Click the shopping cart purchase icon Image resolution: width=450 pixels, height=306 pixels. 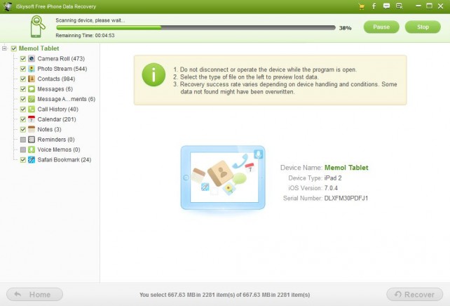(x=362, y=6)
